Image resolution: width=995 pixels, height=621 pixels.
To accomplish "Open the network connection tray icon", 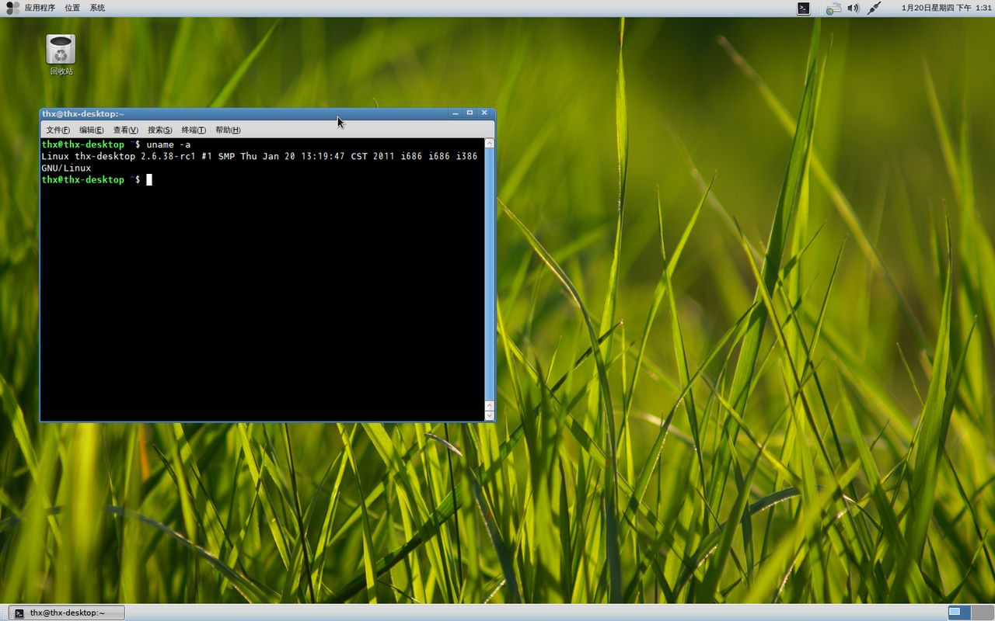I will coord(833,9).
